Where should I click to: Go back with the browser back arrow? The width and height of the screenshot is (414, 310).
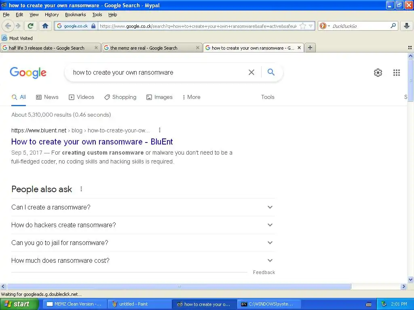pyautogui.click(x=8, y=26)
